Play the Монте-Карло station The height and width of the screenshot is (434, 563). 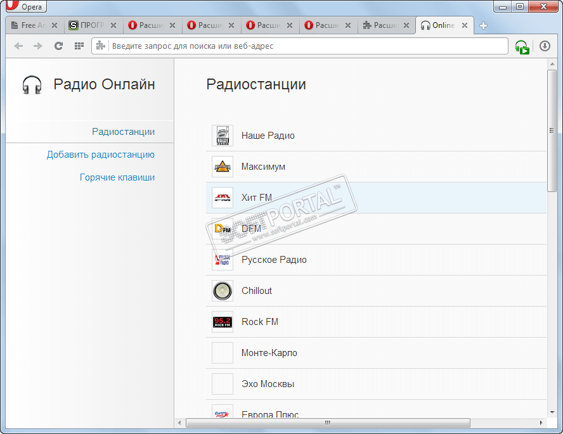pyautogui.click(x=377, y=353)
